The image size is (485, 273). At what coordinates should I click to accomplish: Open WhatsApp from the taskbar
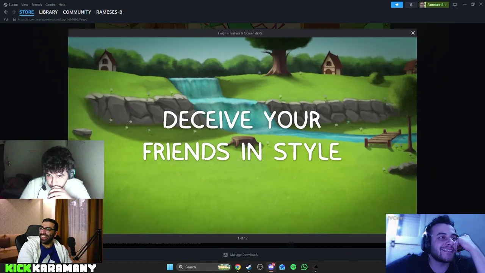click(304, 267)
